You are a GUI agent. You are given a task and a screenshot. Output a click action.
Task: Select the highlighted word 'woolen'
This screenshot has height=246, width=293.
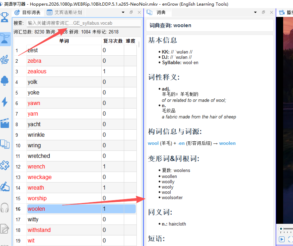coord(64,209)
